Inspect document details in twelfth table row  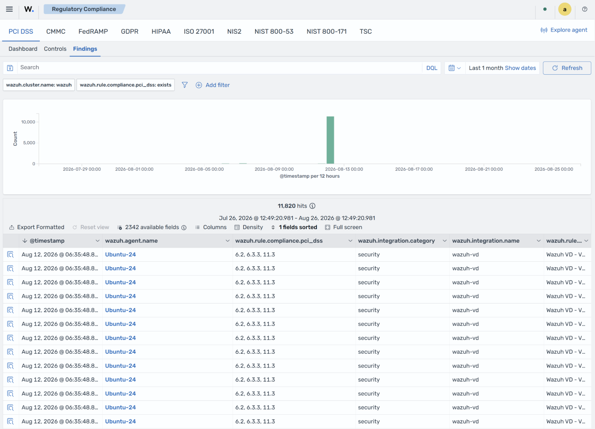tap(10, 408)
